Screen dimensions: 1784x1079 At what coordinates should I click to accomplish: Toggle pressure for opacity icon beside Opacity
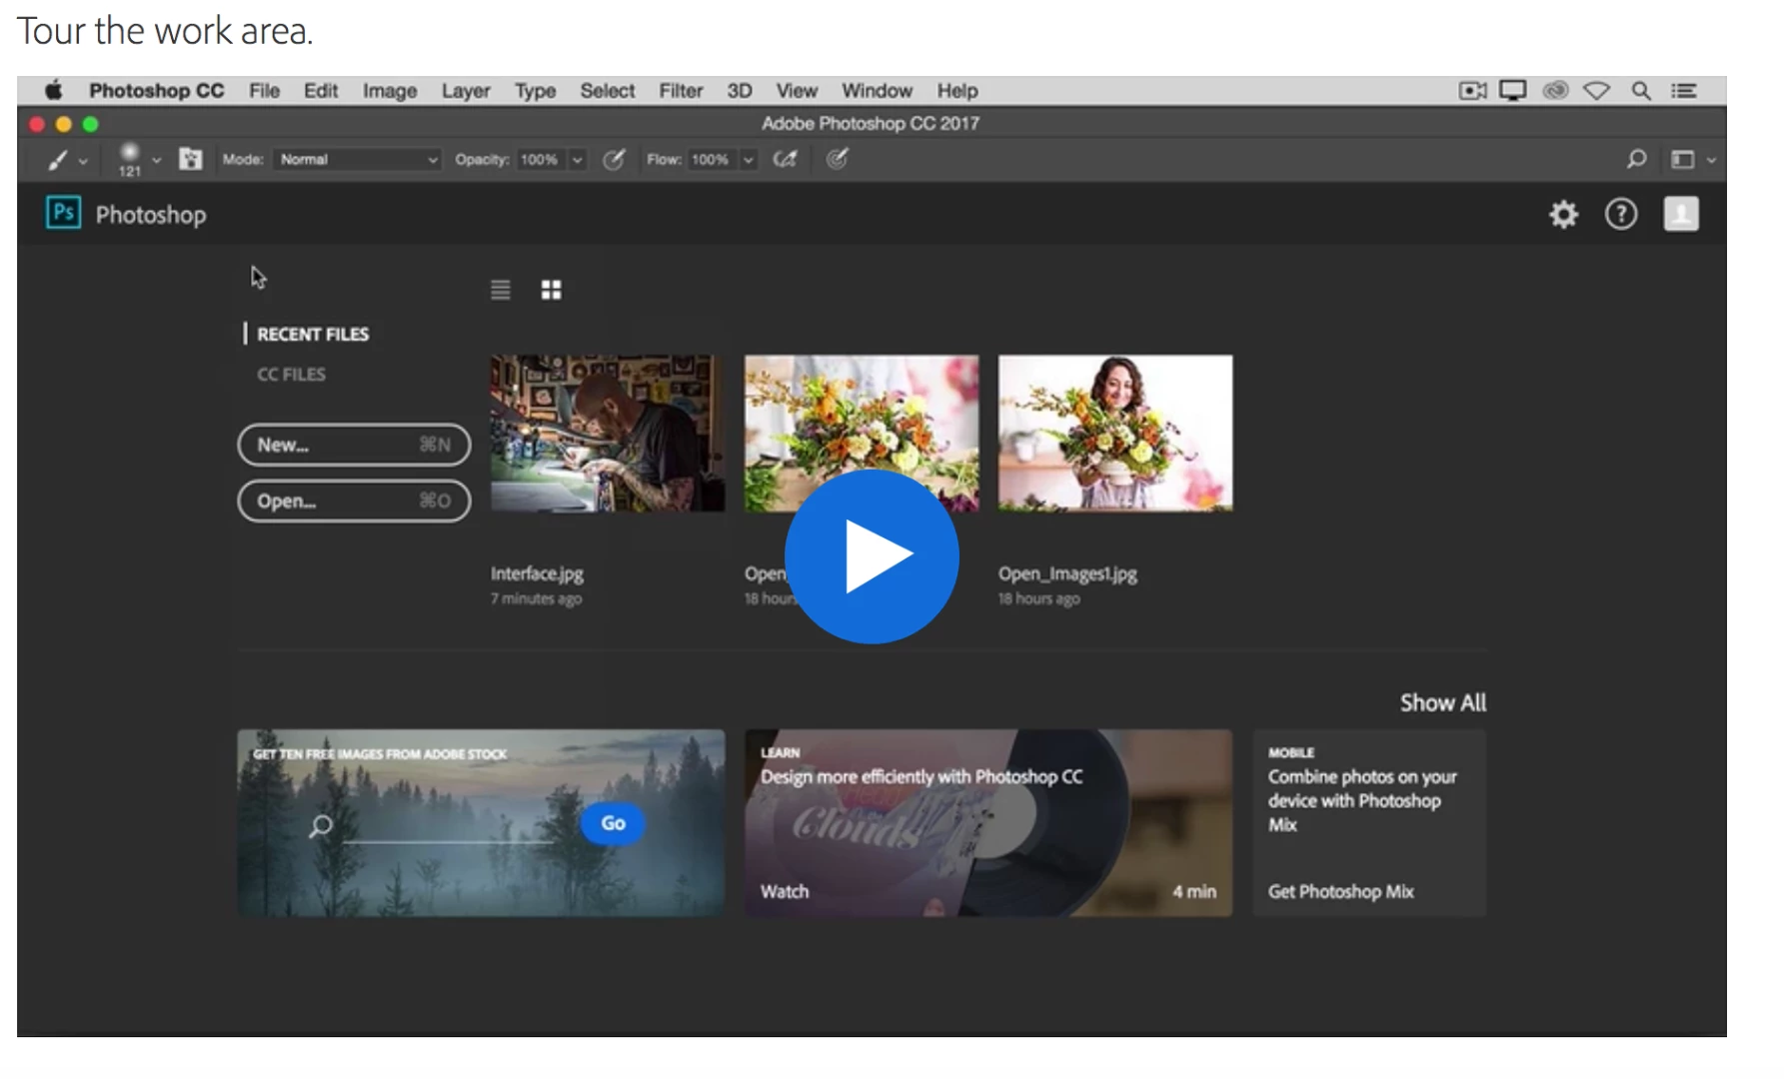(x=614, y=159)
